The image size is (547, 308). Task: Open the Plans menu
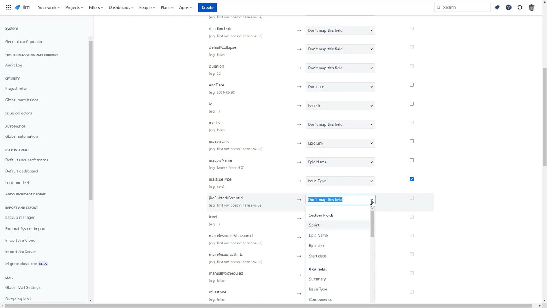pos(167,7)
